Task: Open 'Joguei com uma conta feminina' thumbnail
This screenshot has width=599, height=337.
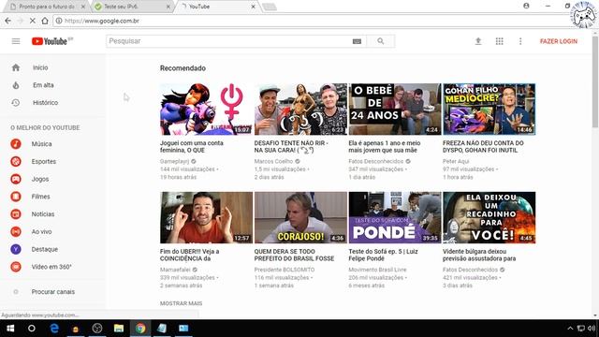Action: click(206, 109)
